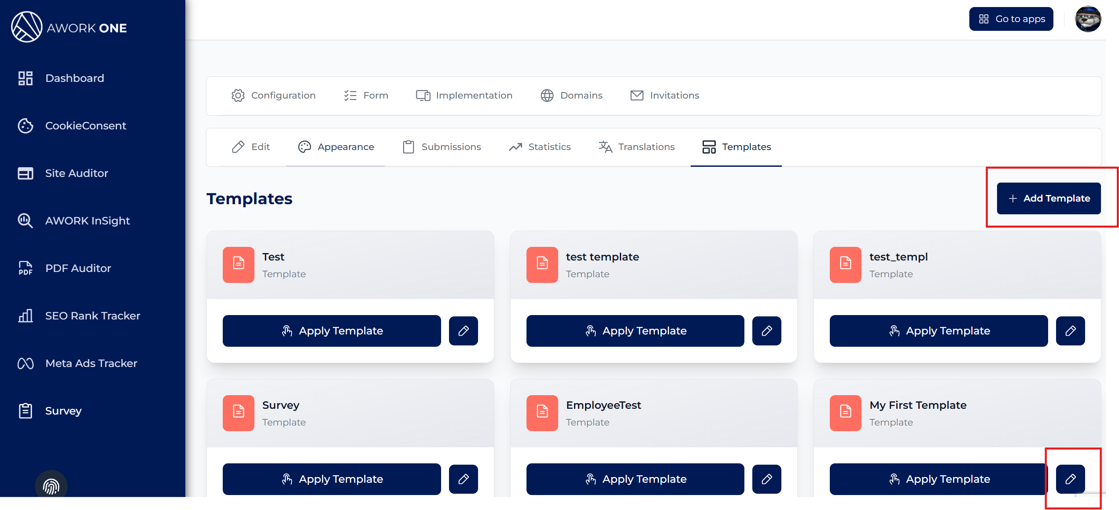Image resolution: width=1119 pixels, height=510 pixels.
Task: Edit the My First Template via pencil
Action: (x=1070, y=479)
